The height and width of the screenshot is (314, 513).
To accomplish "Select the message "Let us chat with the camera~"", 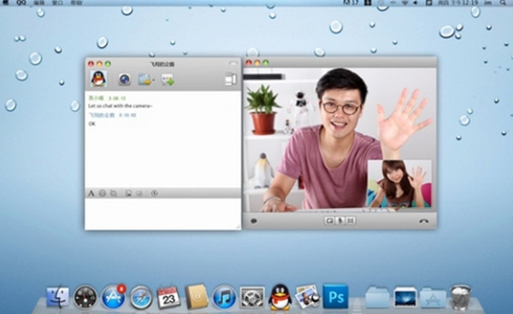I will tap(120, 106).
